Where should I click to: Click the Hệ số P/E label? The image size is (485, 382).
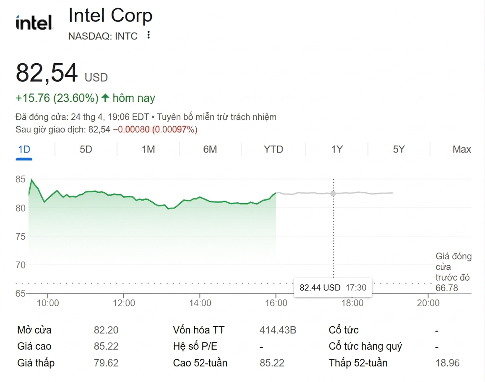(195, 346)
